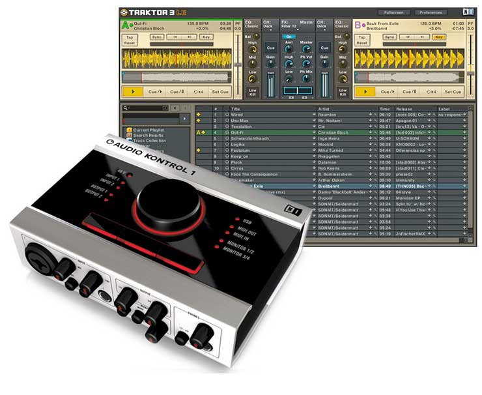Toggle right channel Cue monitor
The width and height of the screenshot is (482, 395).
point(324,48)
